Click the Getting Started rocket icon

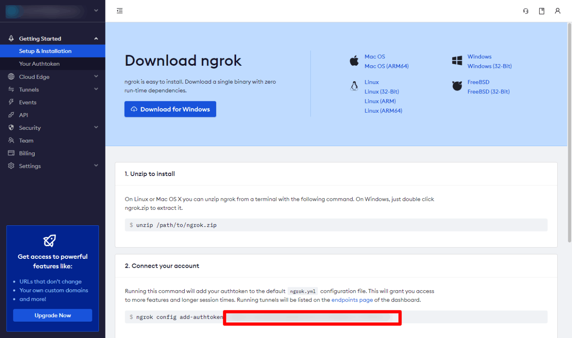11,38
